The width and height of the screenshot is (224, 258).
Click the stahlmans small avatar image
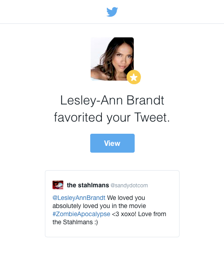58,185
